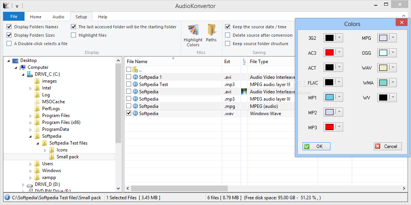The image size is (411, 205).
Task: Switch to the Home ribbon tab
Action: pyautogui.click(x=36, y=17)
